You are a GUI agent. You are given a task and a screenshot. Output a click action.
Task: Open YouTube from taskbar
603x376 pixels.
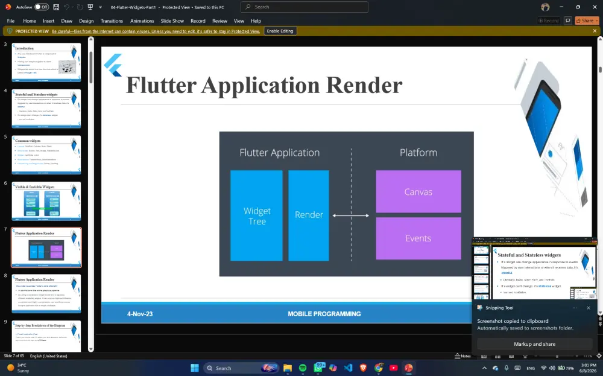coord(393,368)
